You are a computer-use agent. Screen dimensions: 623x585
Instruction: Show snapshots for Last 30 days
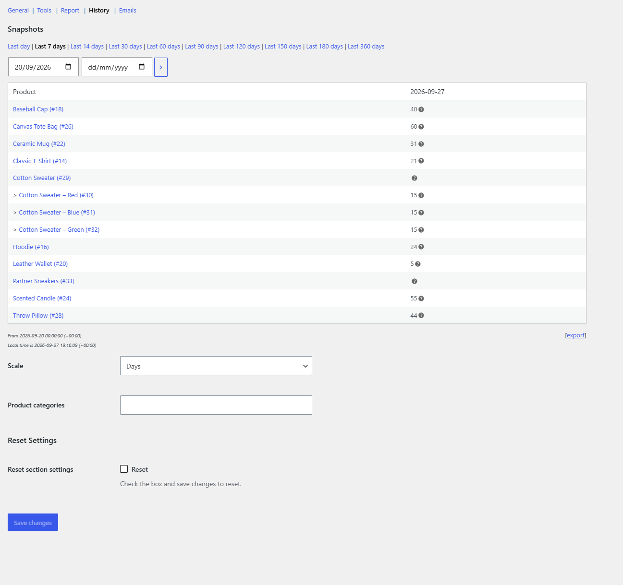coord(125,47)
